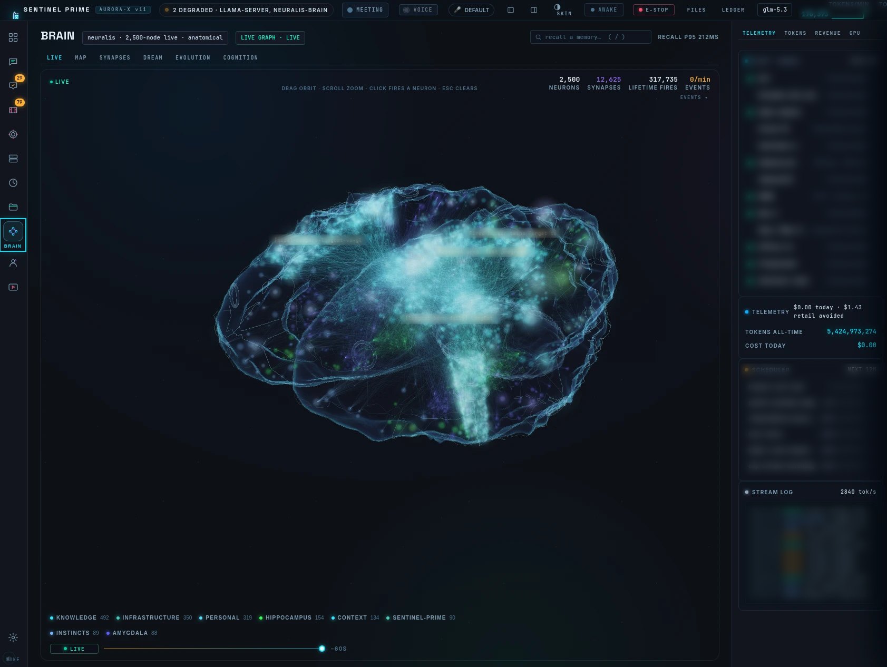Toggle the Live button beside timeline slider

coord(74,649)
